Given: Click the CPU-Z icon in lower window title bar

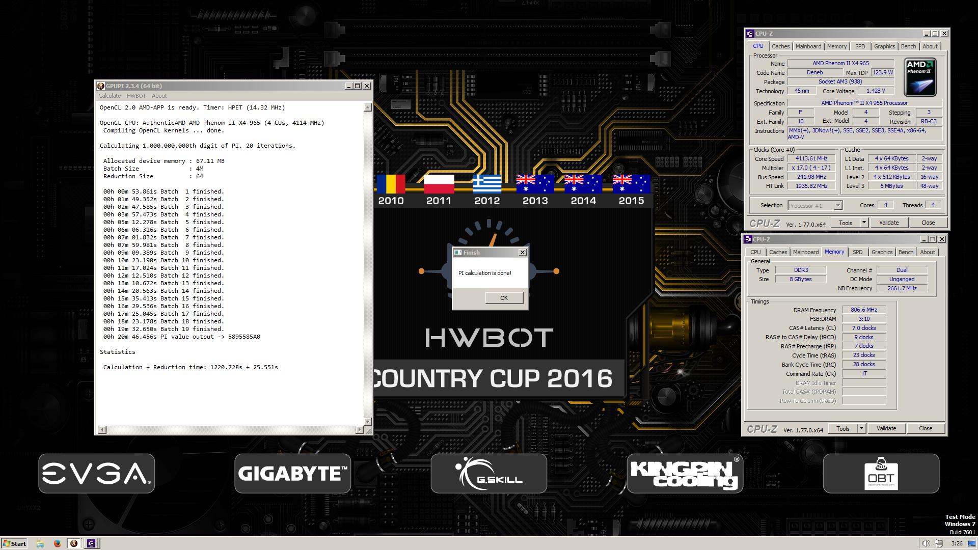Looking at the screenshot, I should pos(747,239).
